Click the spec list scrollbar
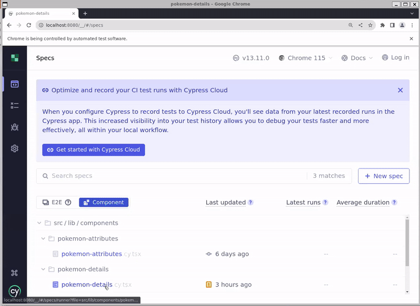 click(407, 243)
